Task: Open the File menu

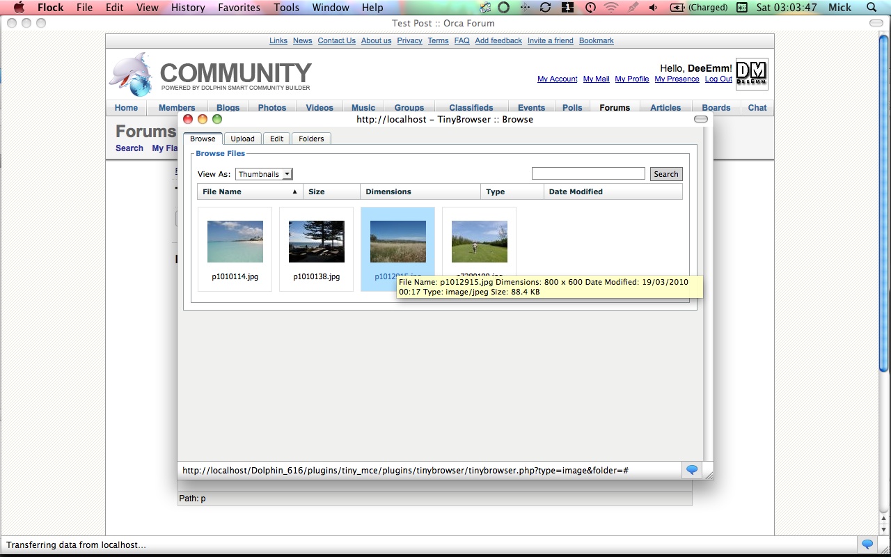Action: [84, 7]
